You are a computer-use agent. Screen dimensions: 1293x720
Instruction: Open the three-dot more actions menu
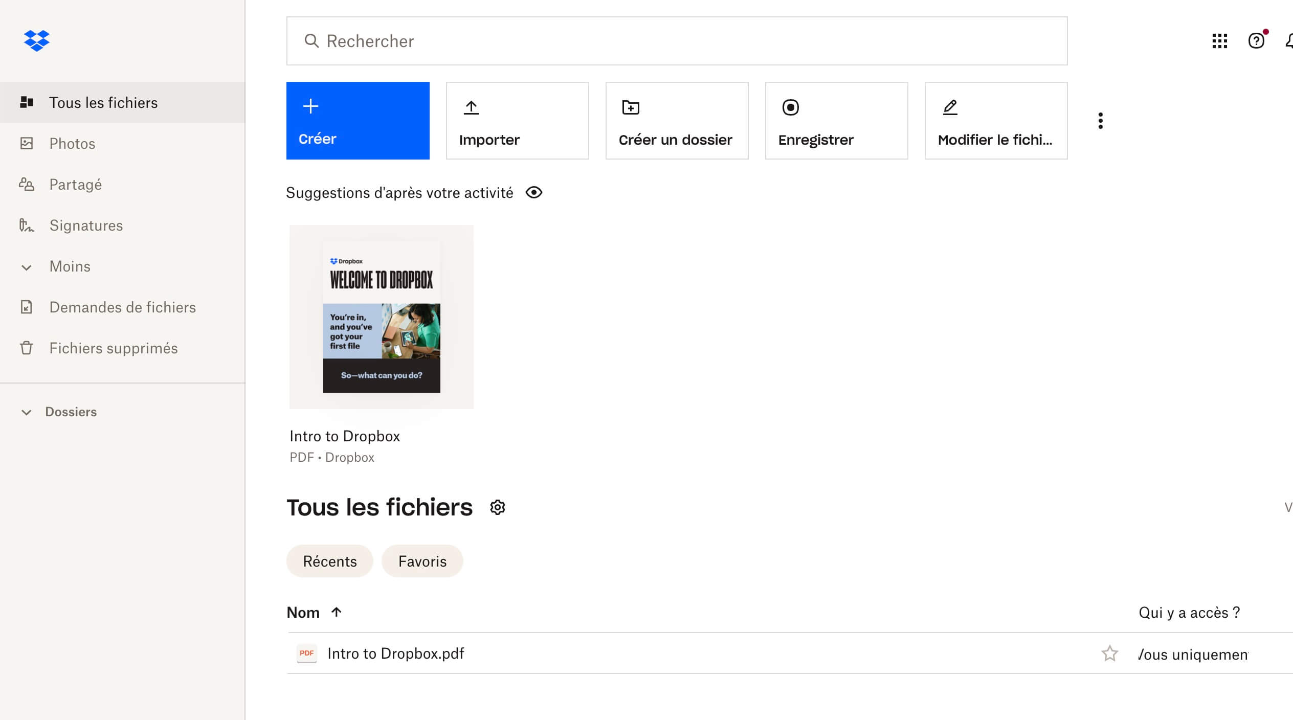pyautogui.click(x=1101, y=121)
